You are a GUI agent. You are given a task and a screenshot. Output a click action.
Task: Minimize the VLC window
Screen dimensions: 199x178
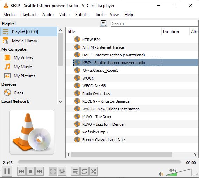click(x=159, y=6)
